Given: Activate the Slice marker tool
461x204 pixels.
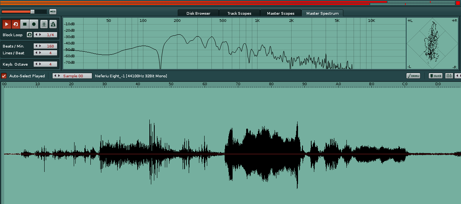Looking at the screenshot, I should [x=436, y=76].
